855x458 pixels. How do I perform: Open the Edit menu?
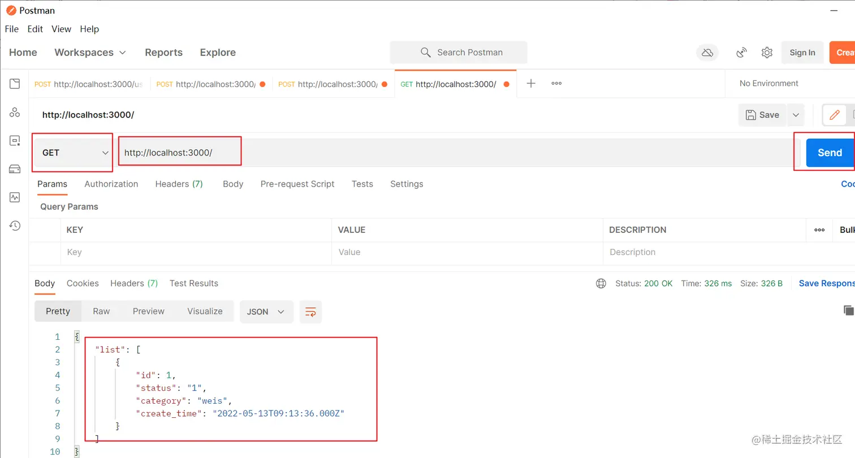point(35,29)
